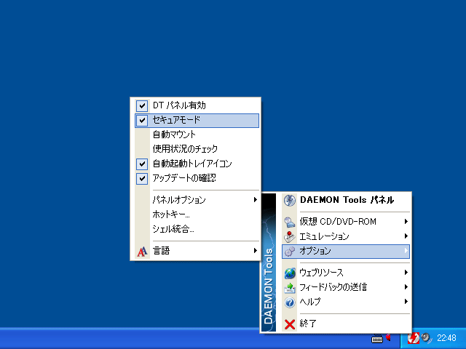Image resolution: width=466 pixels, height=349 pixels.
Task: Uncheck アップデートの確認 option
Action: 142,178
